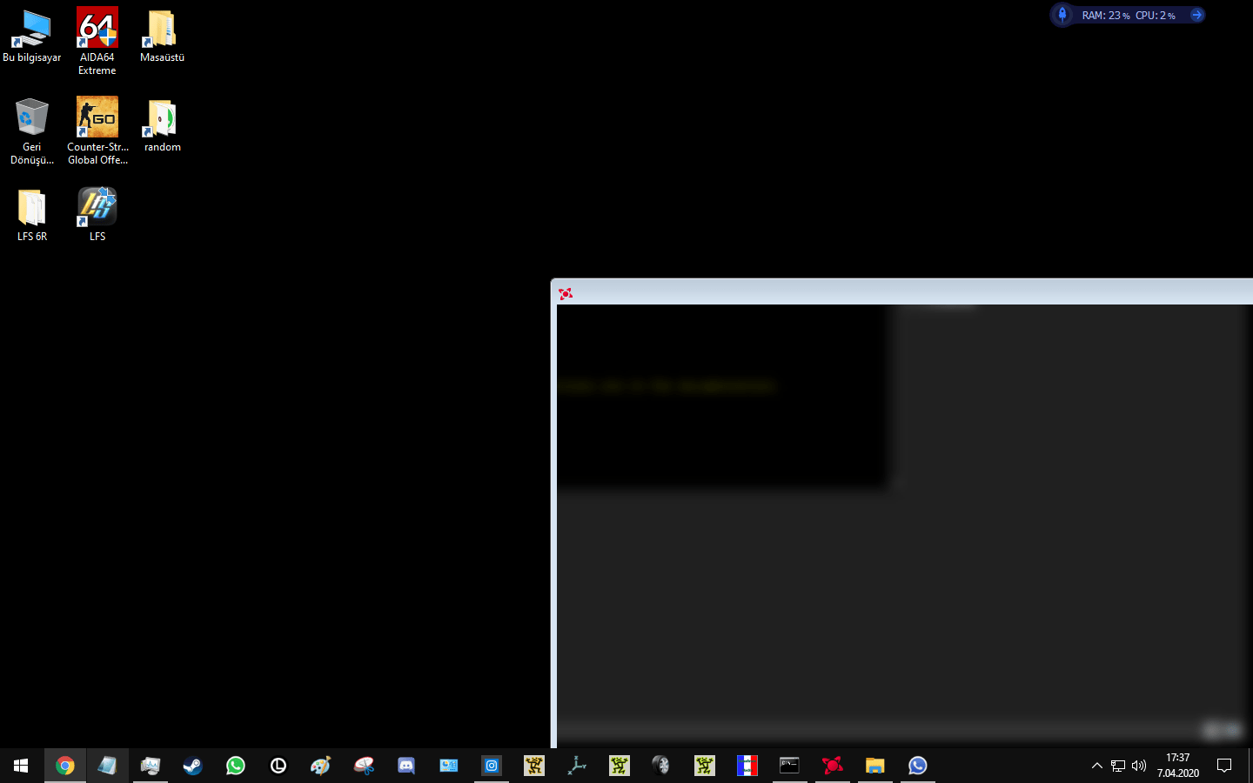Click the red molecule app icon in the taskbar

833,766
